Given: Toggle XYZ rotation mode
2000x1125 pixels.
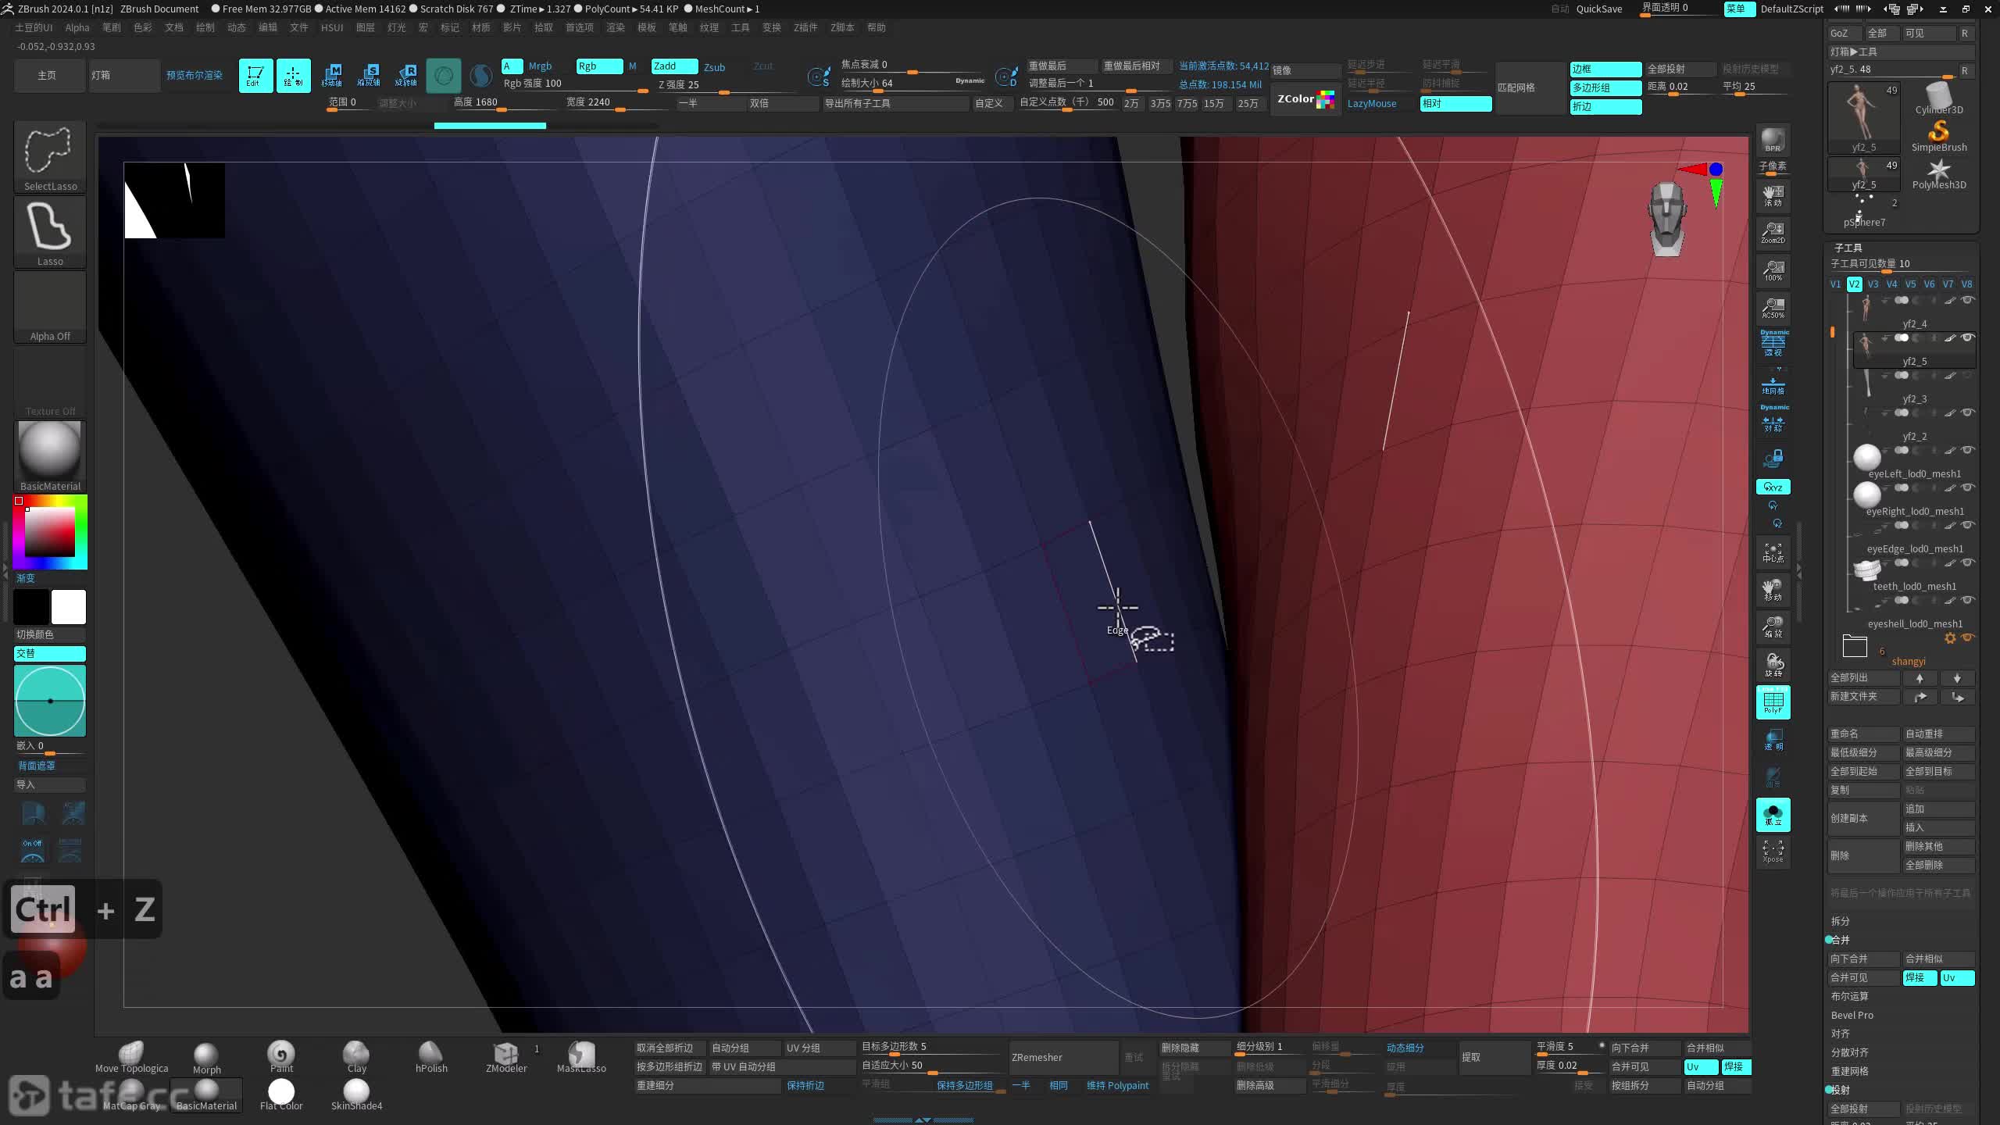Looking at the screenshot, I should [1773, 487].
